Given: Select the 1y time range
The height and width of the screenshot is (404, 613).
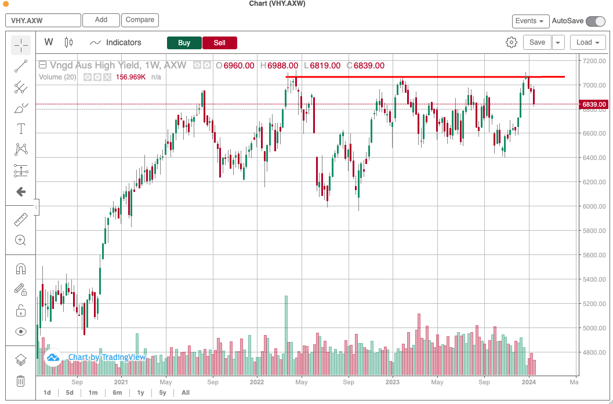Looking at the screenshot, I should [x=140, y=392].
